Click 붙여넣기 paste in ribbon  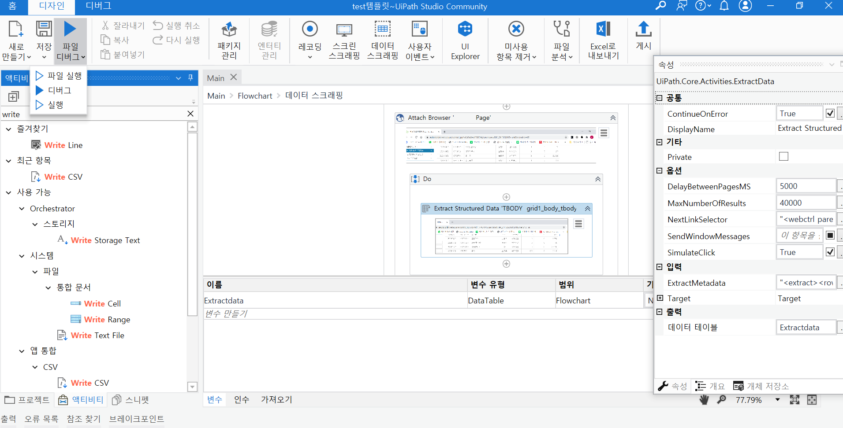tap(123, 55)
